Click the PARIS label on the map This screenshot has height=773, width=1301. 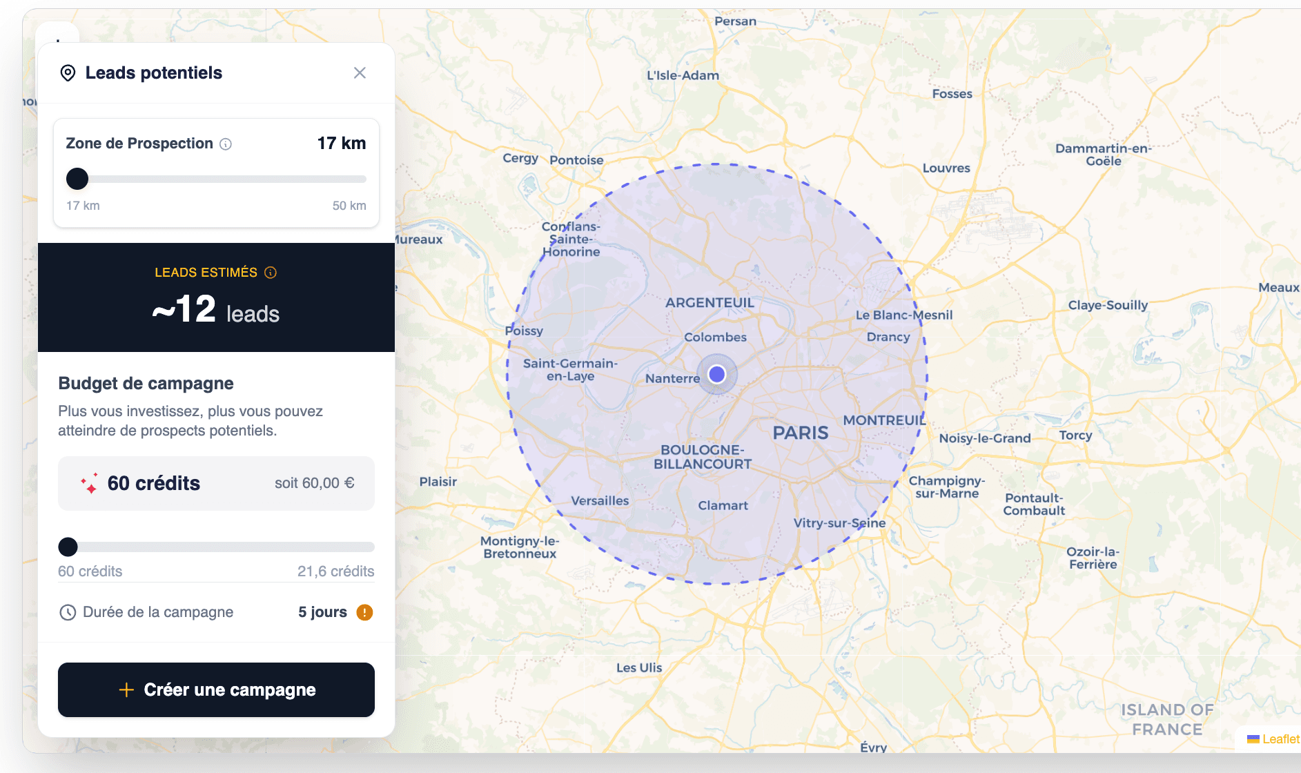pos(801,432)
